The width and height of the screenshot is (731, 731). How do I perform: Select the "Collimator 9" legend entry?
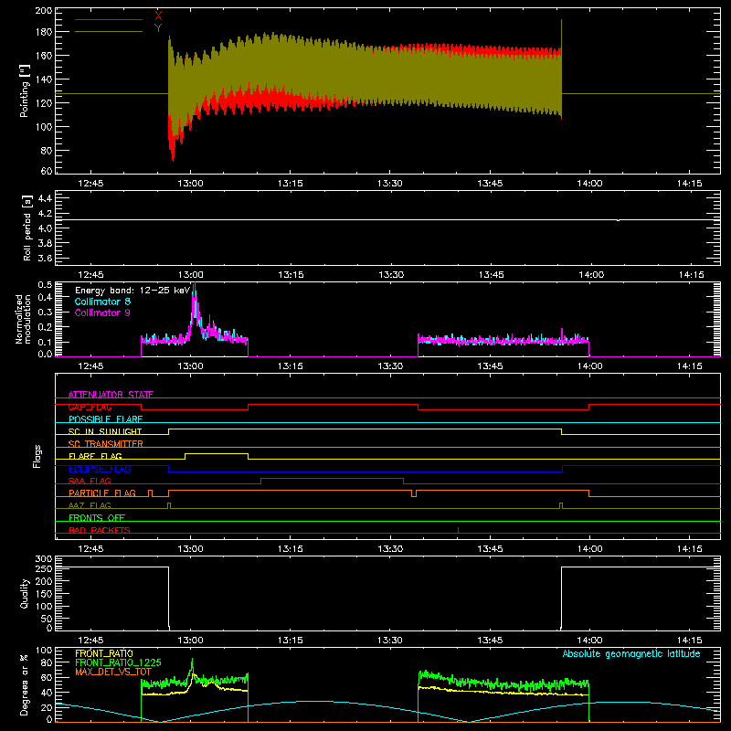pos(102,313)
